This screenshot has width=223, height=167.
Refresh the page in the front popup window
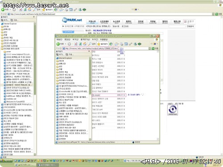80,44
